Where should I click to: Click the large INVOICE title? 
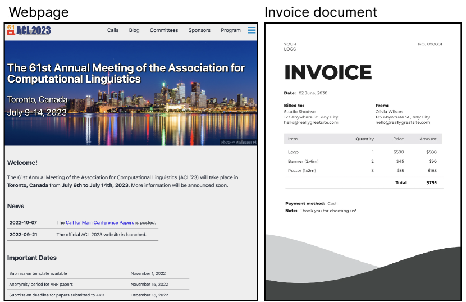pos(328,72)
